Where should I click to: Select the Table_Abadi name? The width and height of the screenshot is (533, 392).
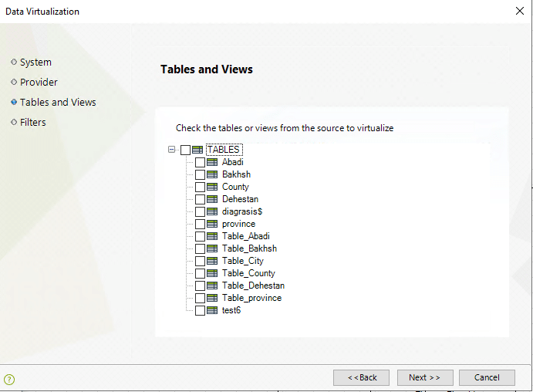point(246,236)
